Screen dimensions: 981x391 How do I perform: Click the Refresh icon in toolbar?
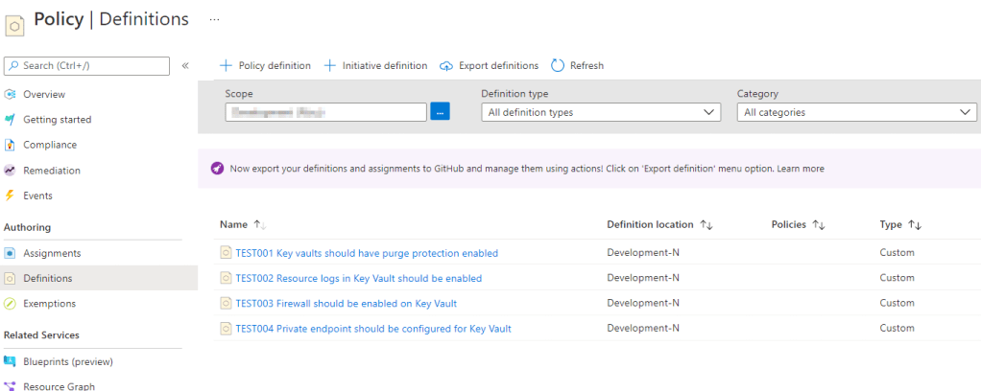(558, 65)
